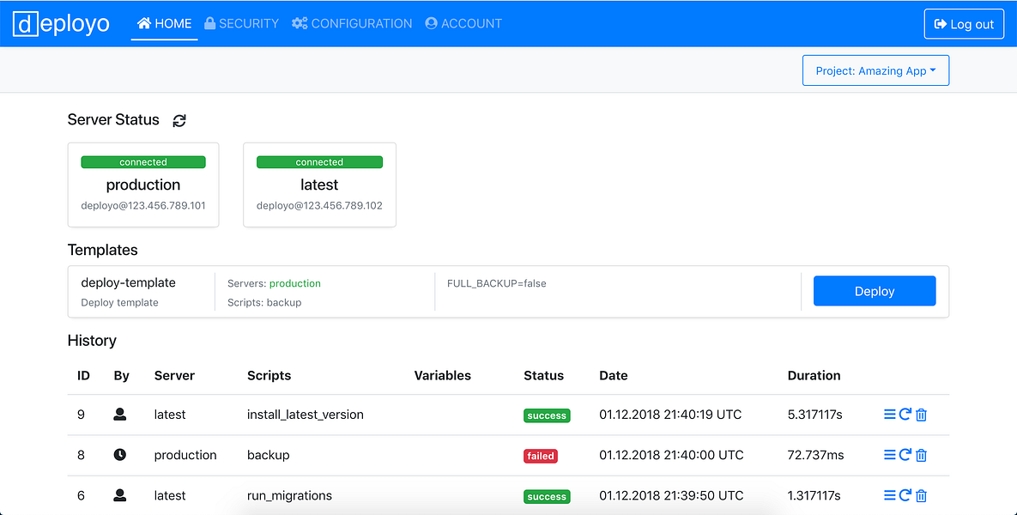This screenshot has width=1017, height=515.
Task: Click the success badge in row 9
Action: 547,415
